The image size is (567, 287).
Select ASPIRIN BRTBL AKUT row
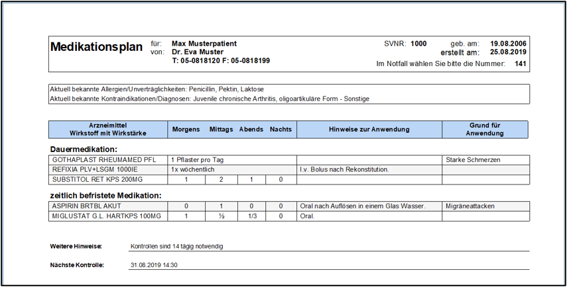(289, 206)
